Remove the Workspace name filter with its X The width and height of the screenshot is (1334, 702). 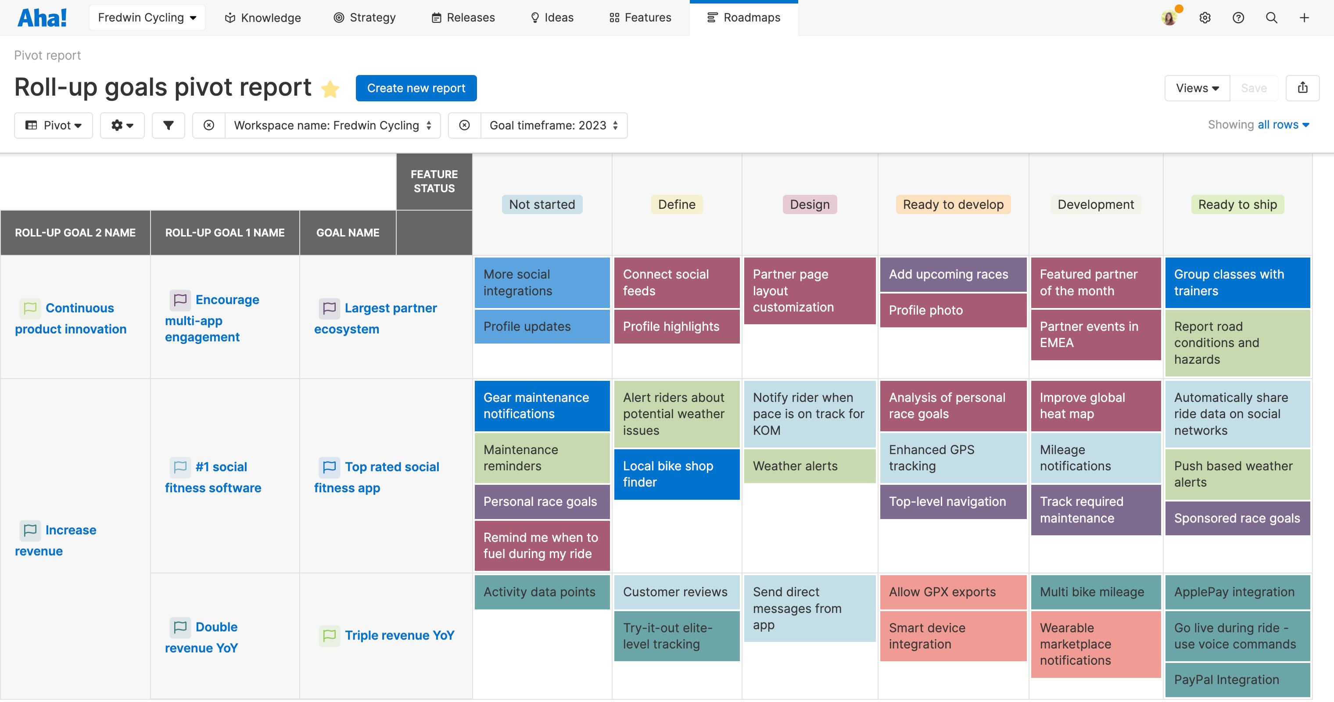pos(209,125)
